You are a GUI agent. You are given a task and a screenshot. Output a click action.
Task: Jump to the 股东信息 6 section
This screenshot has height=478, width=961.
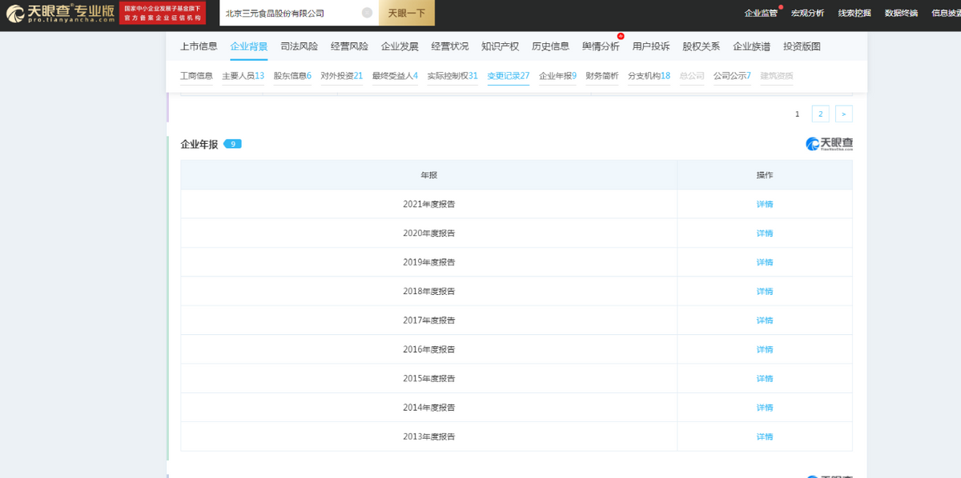point(292,76)
